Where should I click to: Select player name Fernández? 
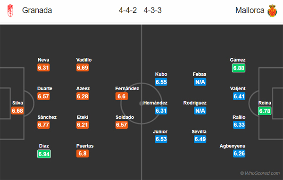click(127, 88)
